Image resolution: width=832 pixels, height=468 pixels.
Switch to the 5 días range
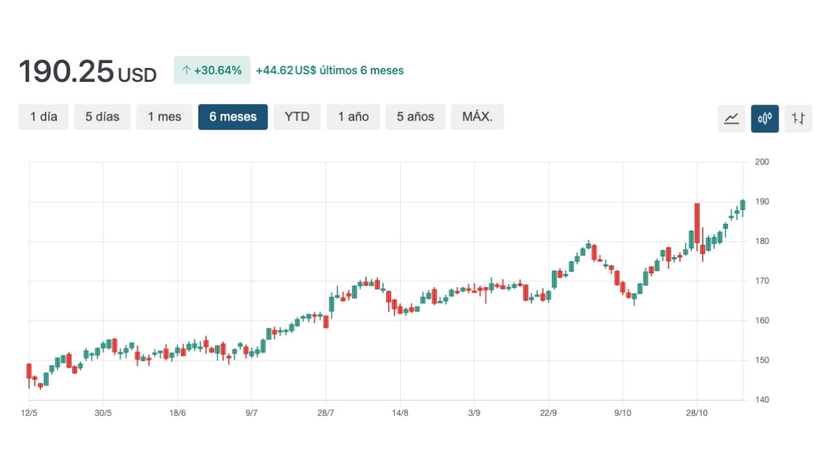point(103,117)
